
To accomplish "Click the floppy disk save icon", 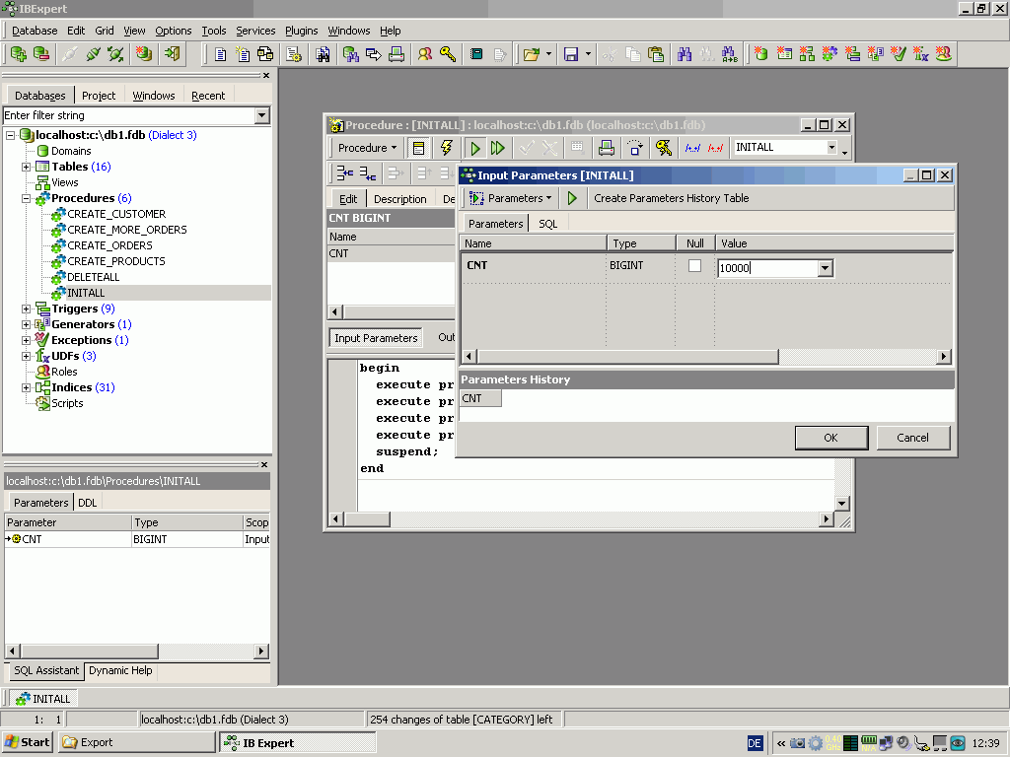I will tap(571, 54).
